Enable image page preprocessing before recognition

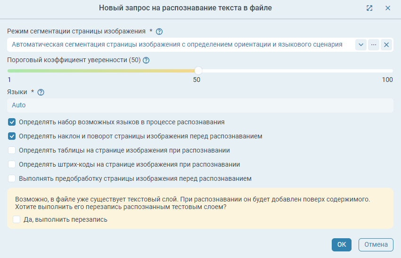12,179
